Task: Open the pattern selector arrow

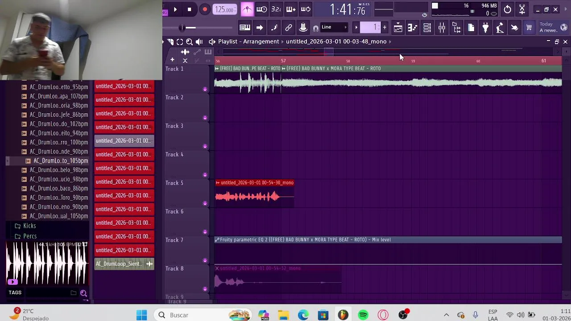Action: tap(356, 28)
